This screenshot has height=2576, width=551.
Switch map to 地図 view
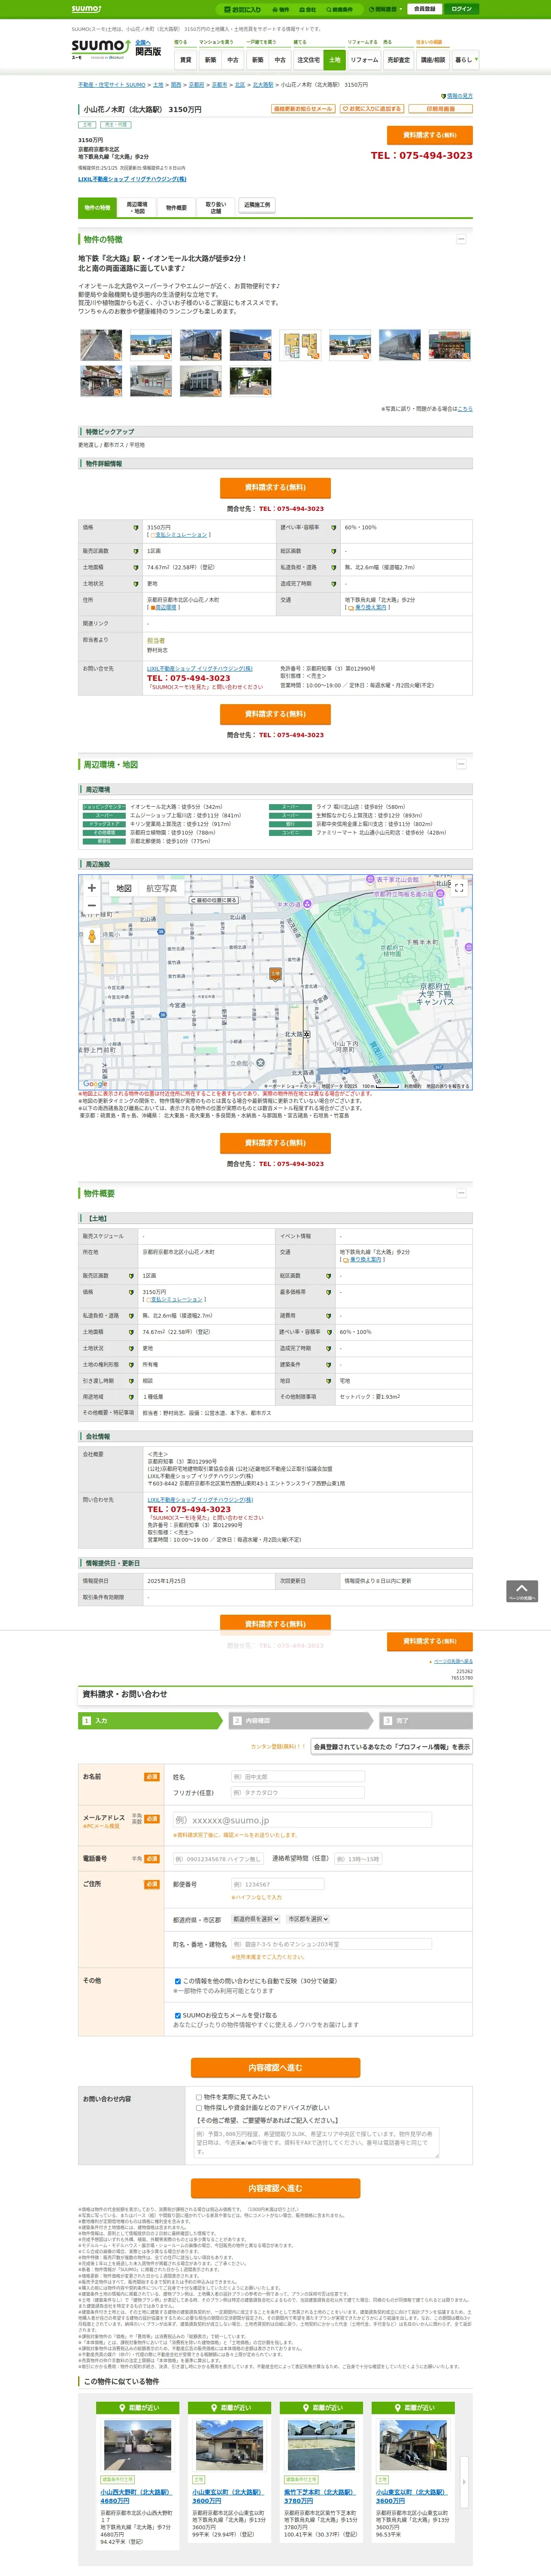[123, 888]
